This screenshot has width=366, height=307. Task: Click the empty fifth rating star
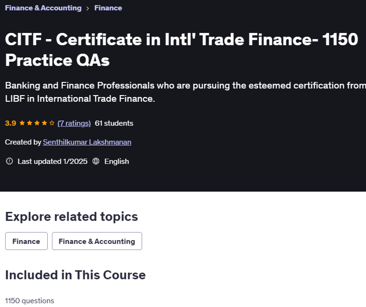coord(52,123)
